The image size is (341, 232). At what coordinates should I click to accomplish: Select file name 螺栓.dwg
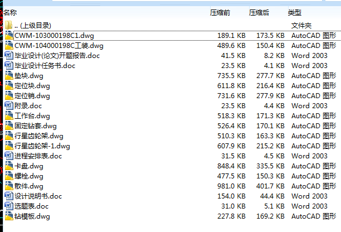[29, 176]
